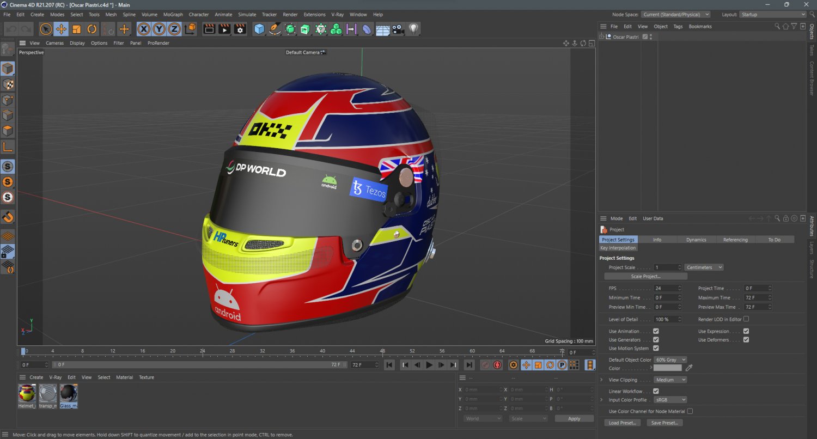Enable Use Color Channel for Node Material
The width and height of the screenshot is (817, 439).
tap(690, 411)
